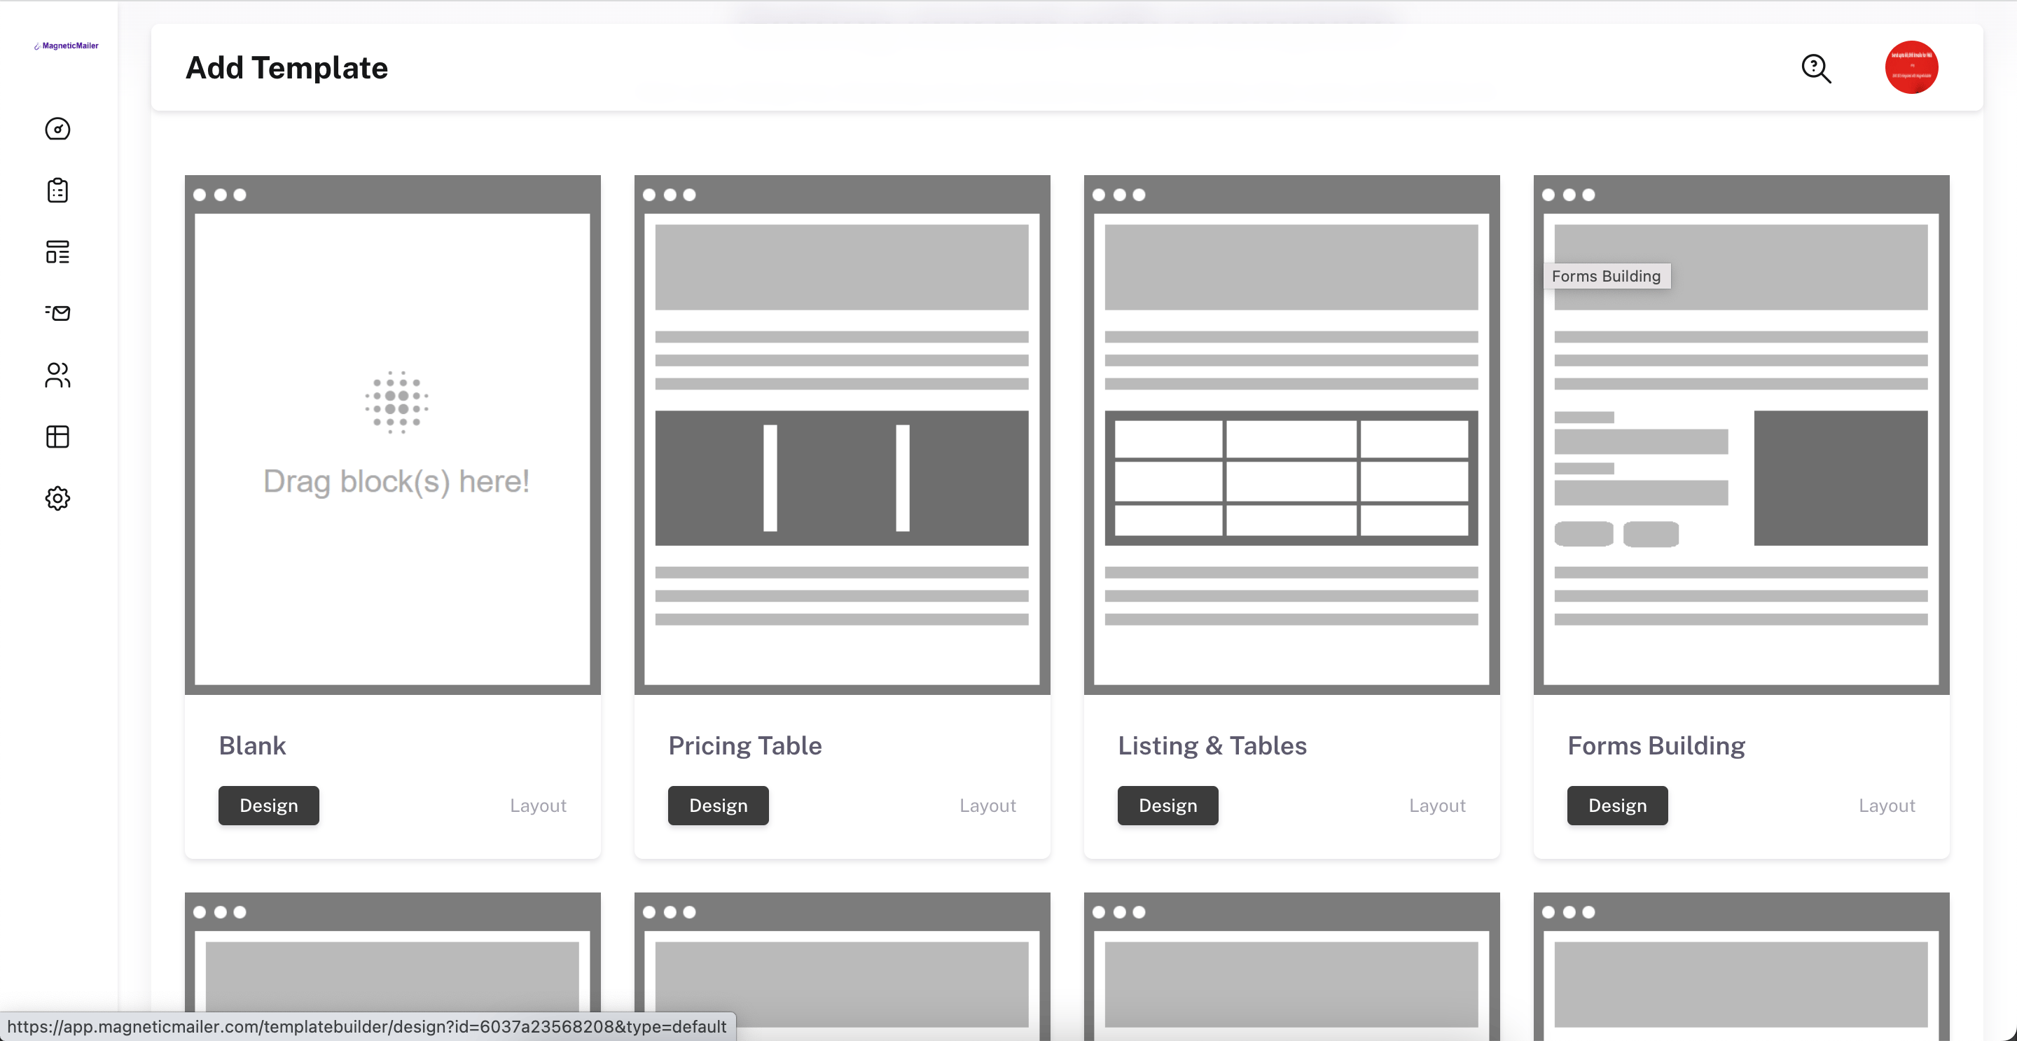This screenshot has width=2017, height=1041.
Task: Click the table grid sidebar icon
Action: tap(57, 436)
